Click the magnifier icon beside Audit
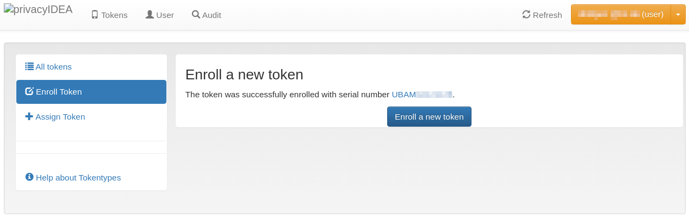Screen dimensions: 689x218 click(196, 15)
